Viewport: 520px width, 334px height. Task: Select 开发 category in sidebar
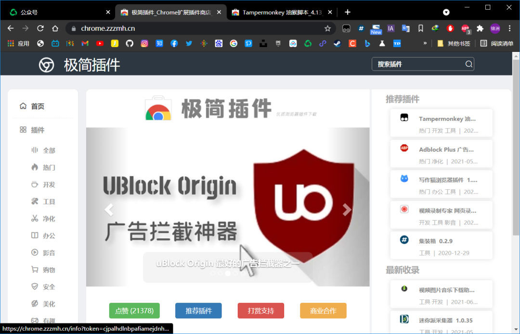pyautogui.click(x=43, y=185)
